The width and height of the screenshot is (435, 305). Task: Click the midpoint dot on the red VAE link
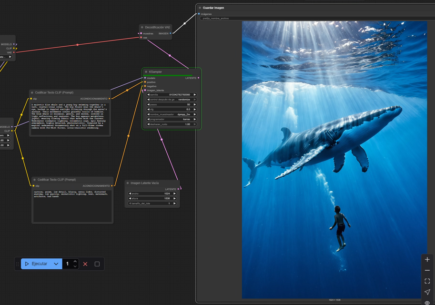coord(77,45)
